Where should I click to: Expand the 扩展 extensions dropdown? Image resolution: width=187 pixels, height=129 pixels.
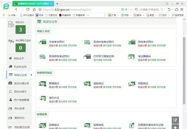(x=118, y=15)
